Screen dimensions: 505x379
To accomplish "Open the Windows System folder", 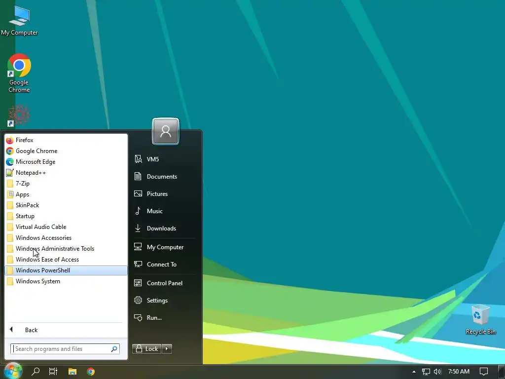I will 66,281.
